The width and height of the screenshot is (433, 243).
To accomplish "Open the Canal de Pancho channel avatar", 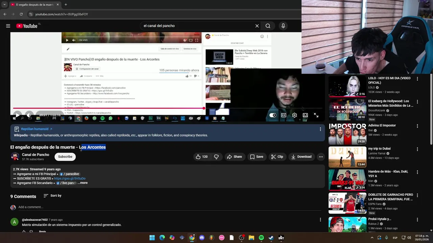I will coord(15,157).
